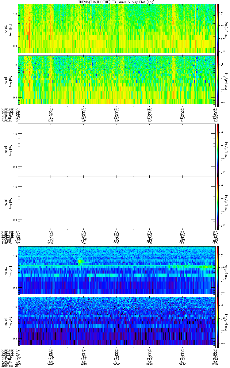
Task: Click the '0240' time tick label
Action: 84,364
